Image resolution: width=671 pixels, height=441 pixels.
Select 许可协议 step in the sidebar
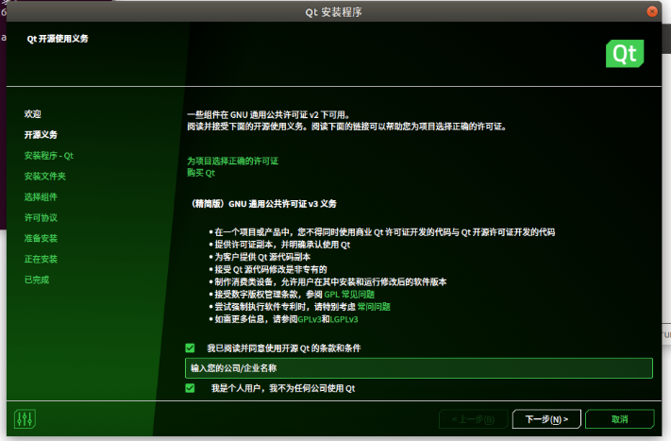[x=41, y=218]
